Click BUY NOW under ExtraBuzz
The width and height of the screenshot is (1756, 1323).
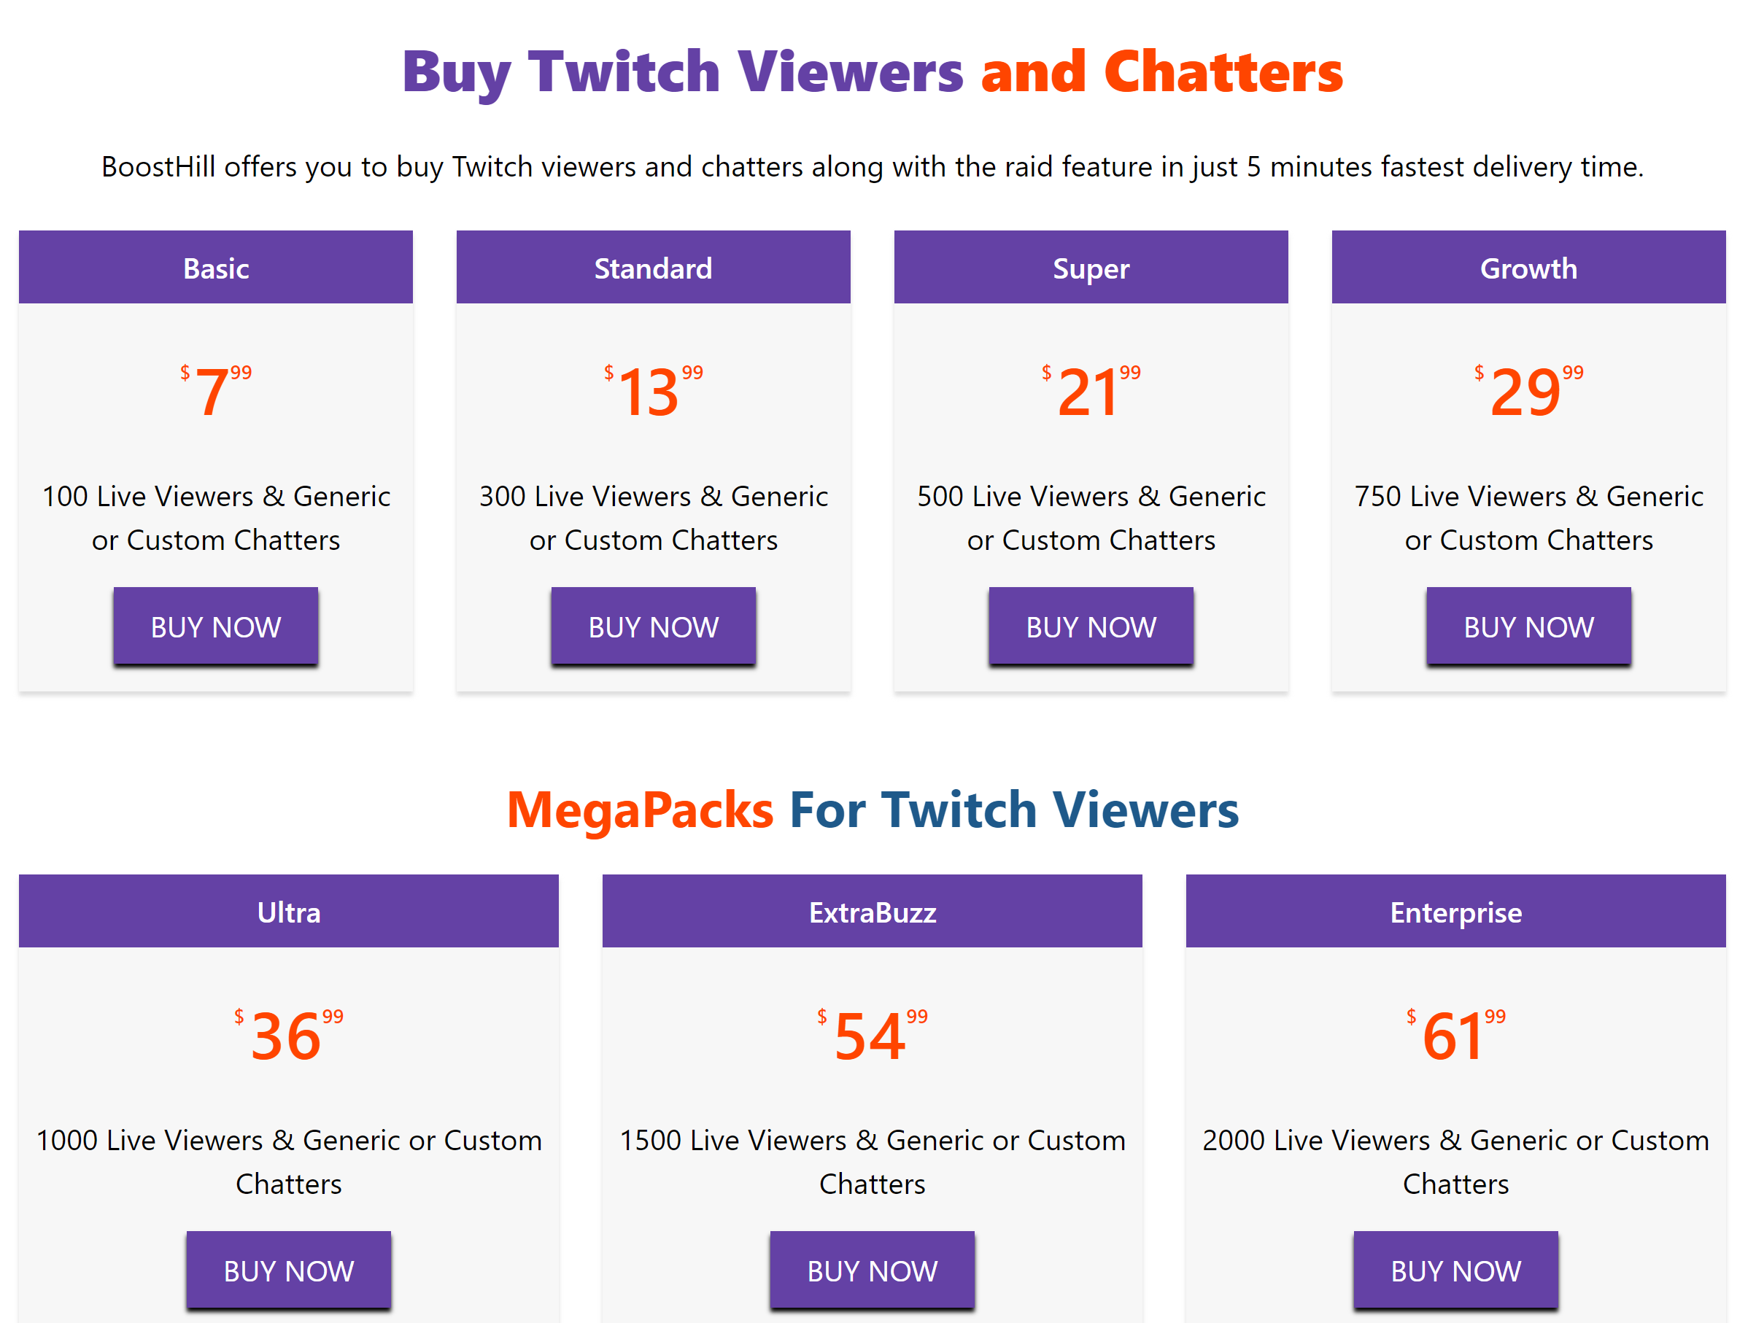(x=873, y=1270)
